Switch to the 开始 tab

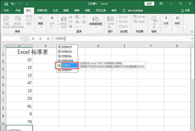pos(18,11)
